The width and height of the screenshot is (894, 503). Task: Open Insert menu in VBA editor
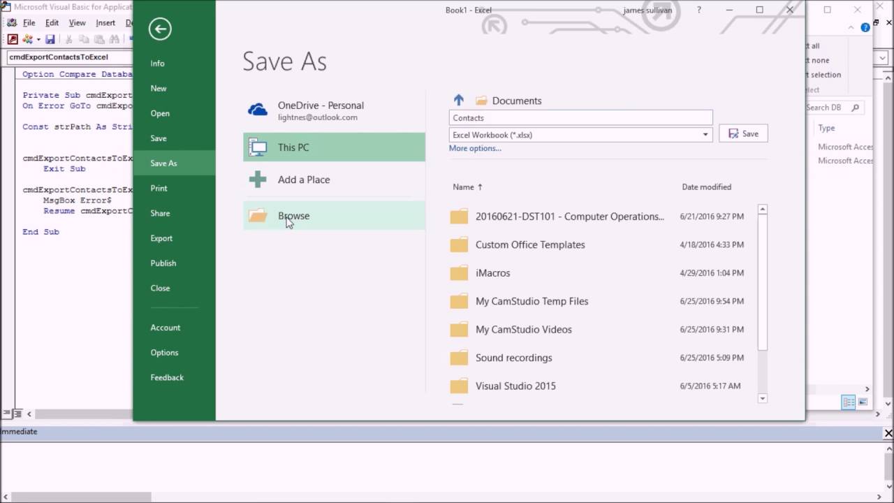point(105,22)
